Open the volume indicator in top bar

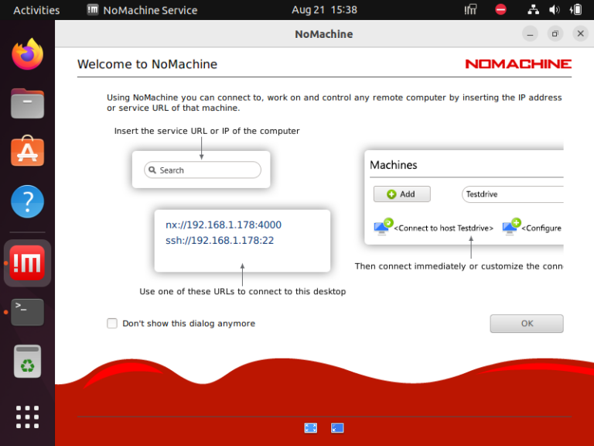click(x=555, y=9)
